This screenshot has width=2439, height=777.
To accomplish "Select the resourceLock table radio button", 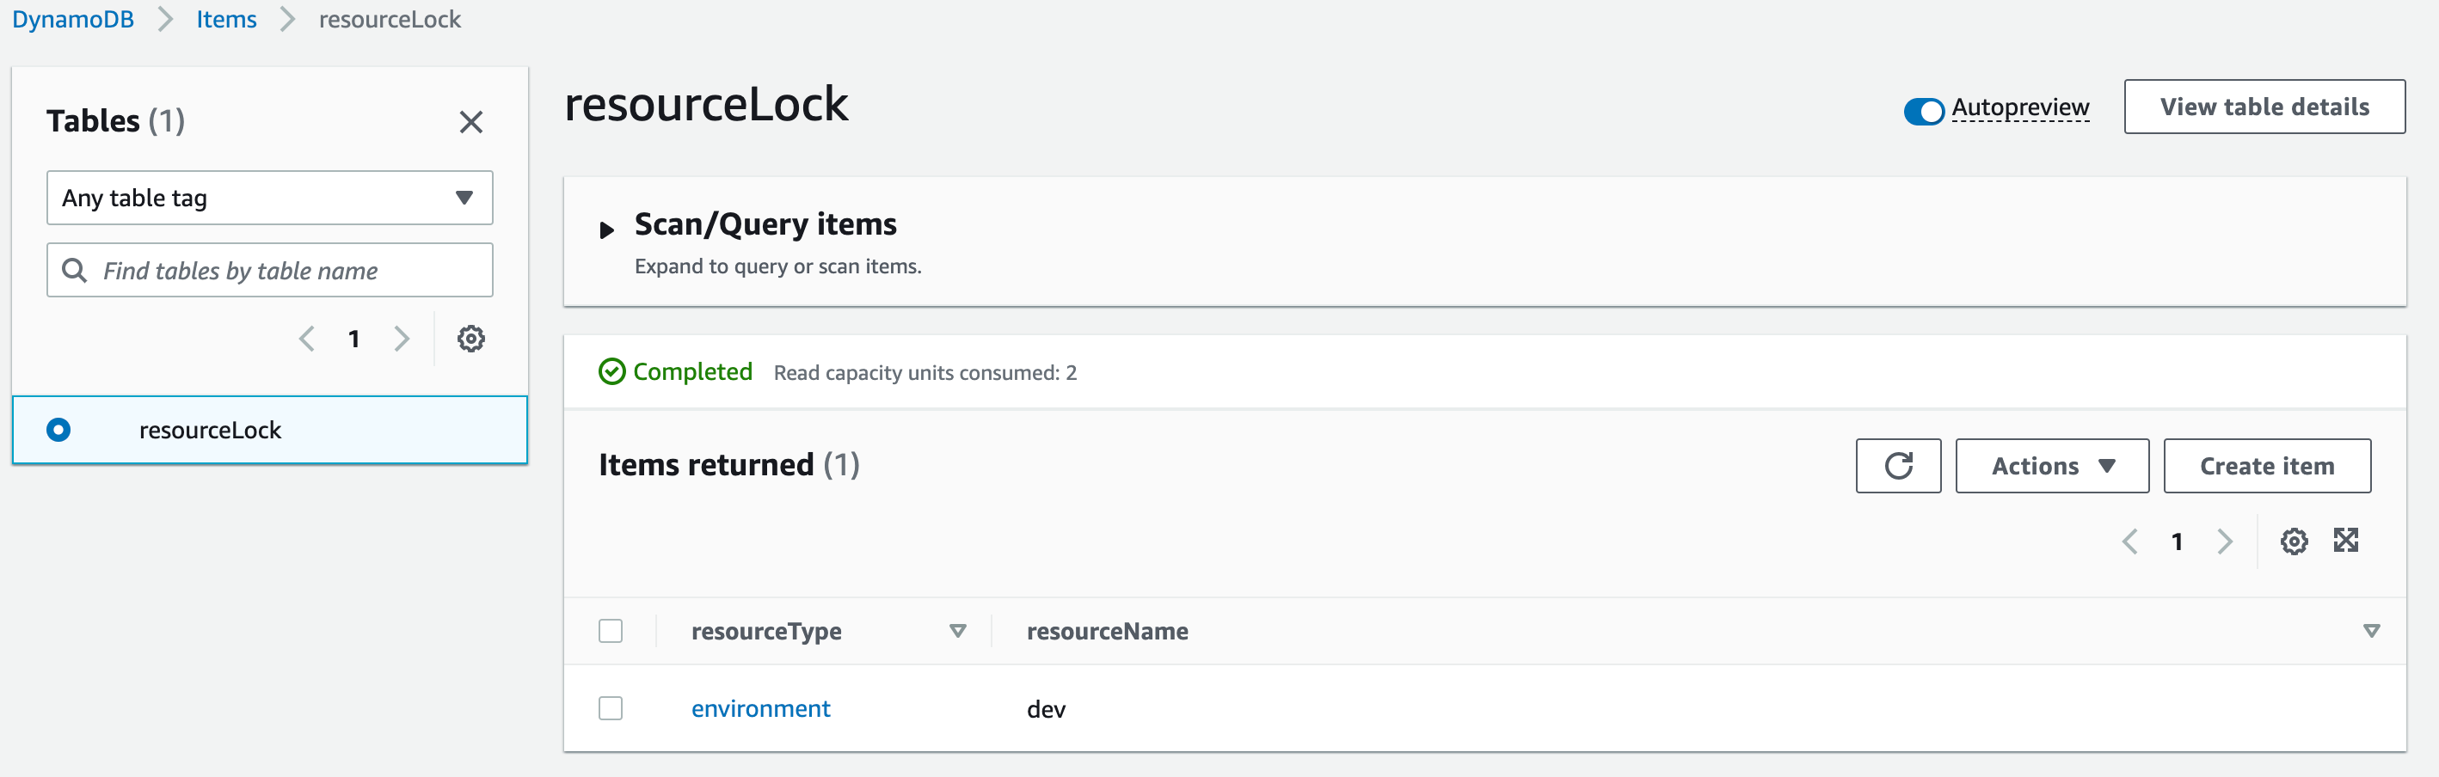I will pos(58,430).
